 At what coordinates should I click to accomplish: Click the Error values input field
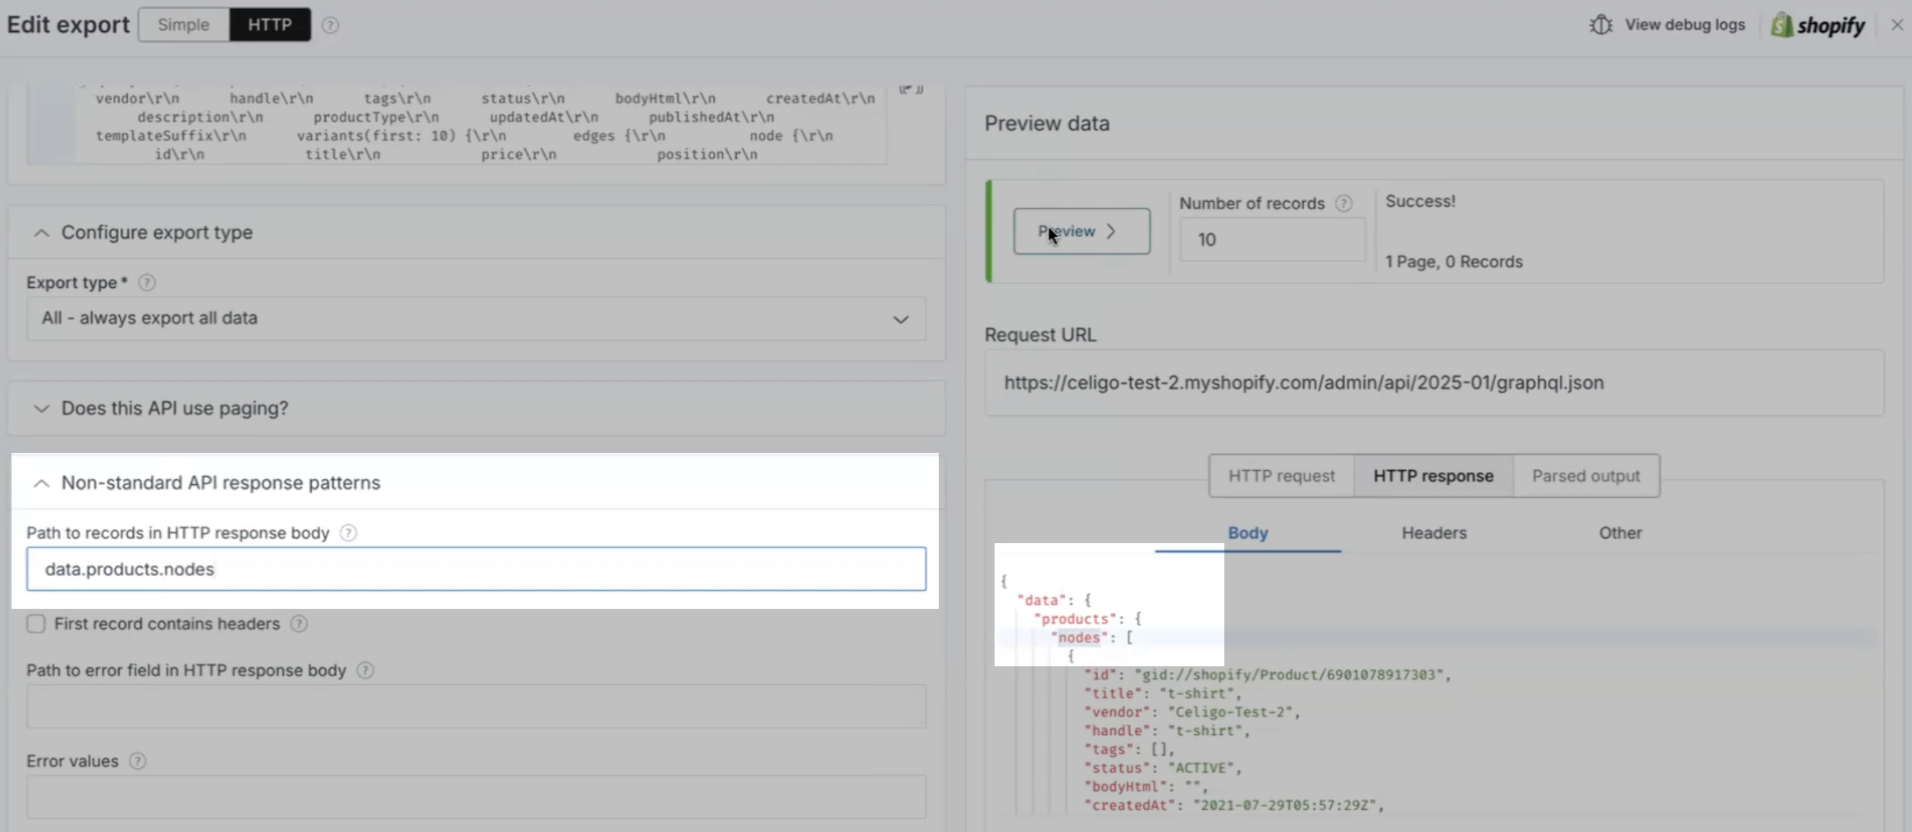pyautogui.click(x=476, y=797)
